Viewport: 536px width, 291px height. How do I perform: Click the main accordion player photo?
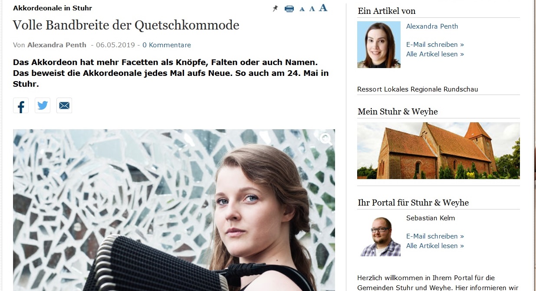174,210
